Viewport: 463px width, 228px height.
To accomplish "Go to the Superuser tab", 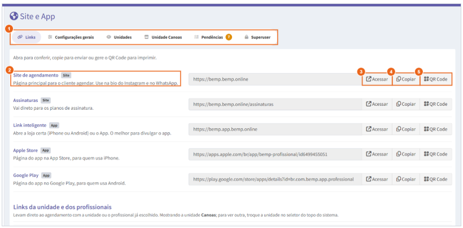I will [x=257, y=37].
